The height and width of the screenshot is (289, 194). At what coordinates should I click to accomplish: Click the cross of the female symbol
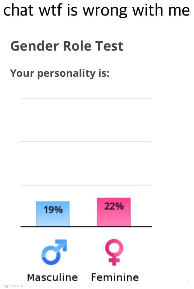(x=114, y=260)
